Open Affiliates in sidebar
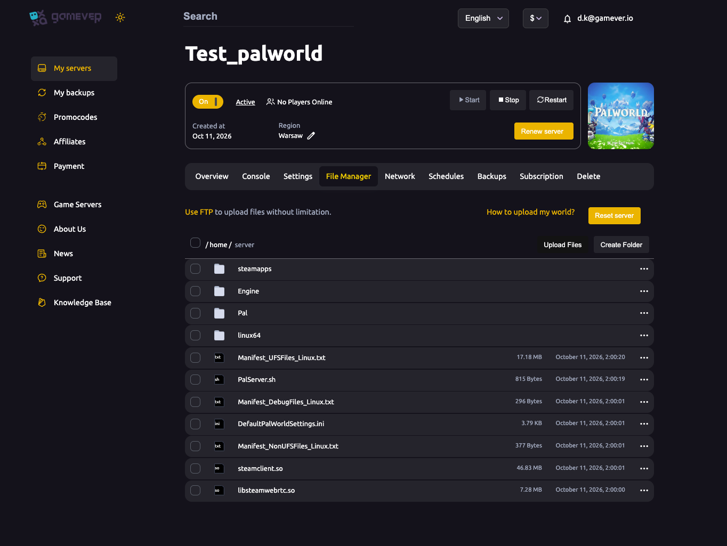The image size is (727, 546). (x=74, y=142)
